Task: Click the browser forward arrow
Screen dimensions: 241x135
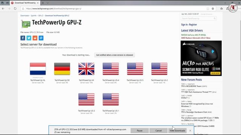Action: [x=9, y=9]
